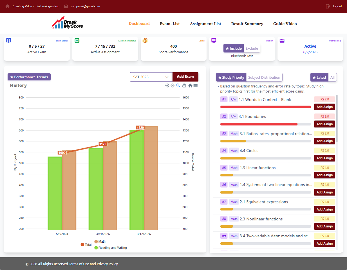Toggle the Math legend on the chart
Viewport: 347px width, 270px height.
pyautogui.click(x=101, y=241)
